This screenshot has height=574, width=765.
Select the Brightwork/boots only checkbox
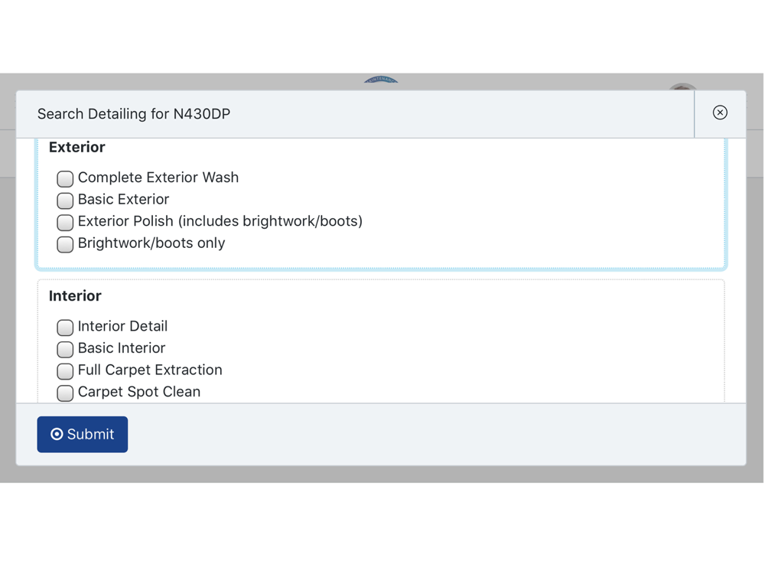65,245
